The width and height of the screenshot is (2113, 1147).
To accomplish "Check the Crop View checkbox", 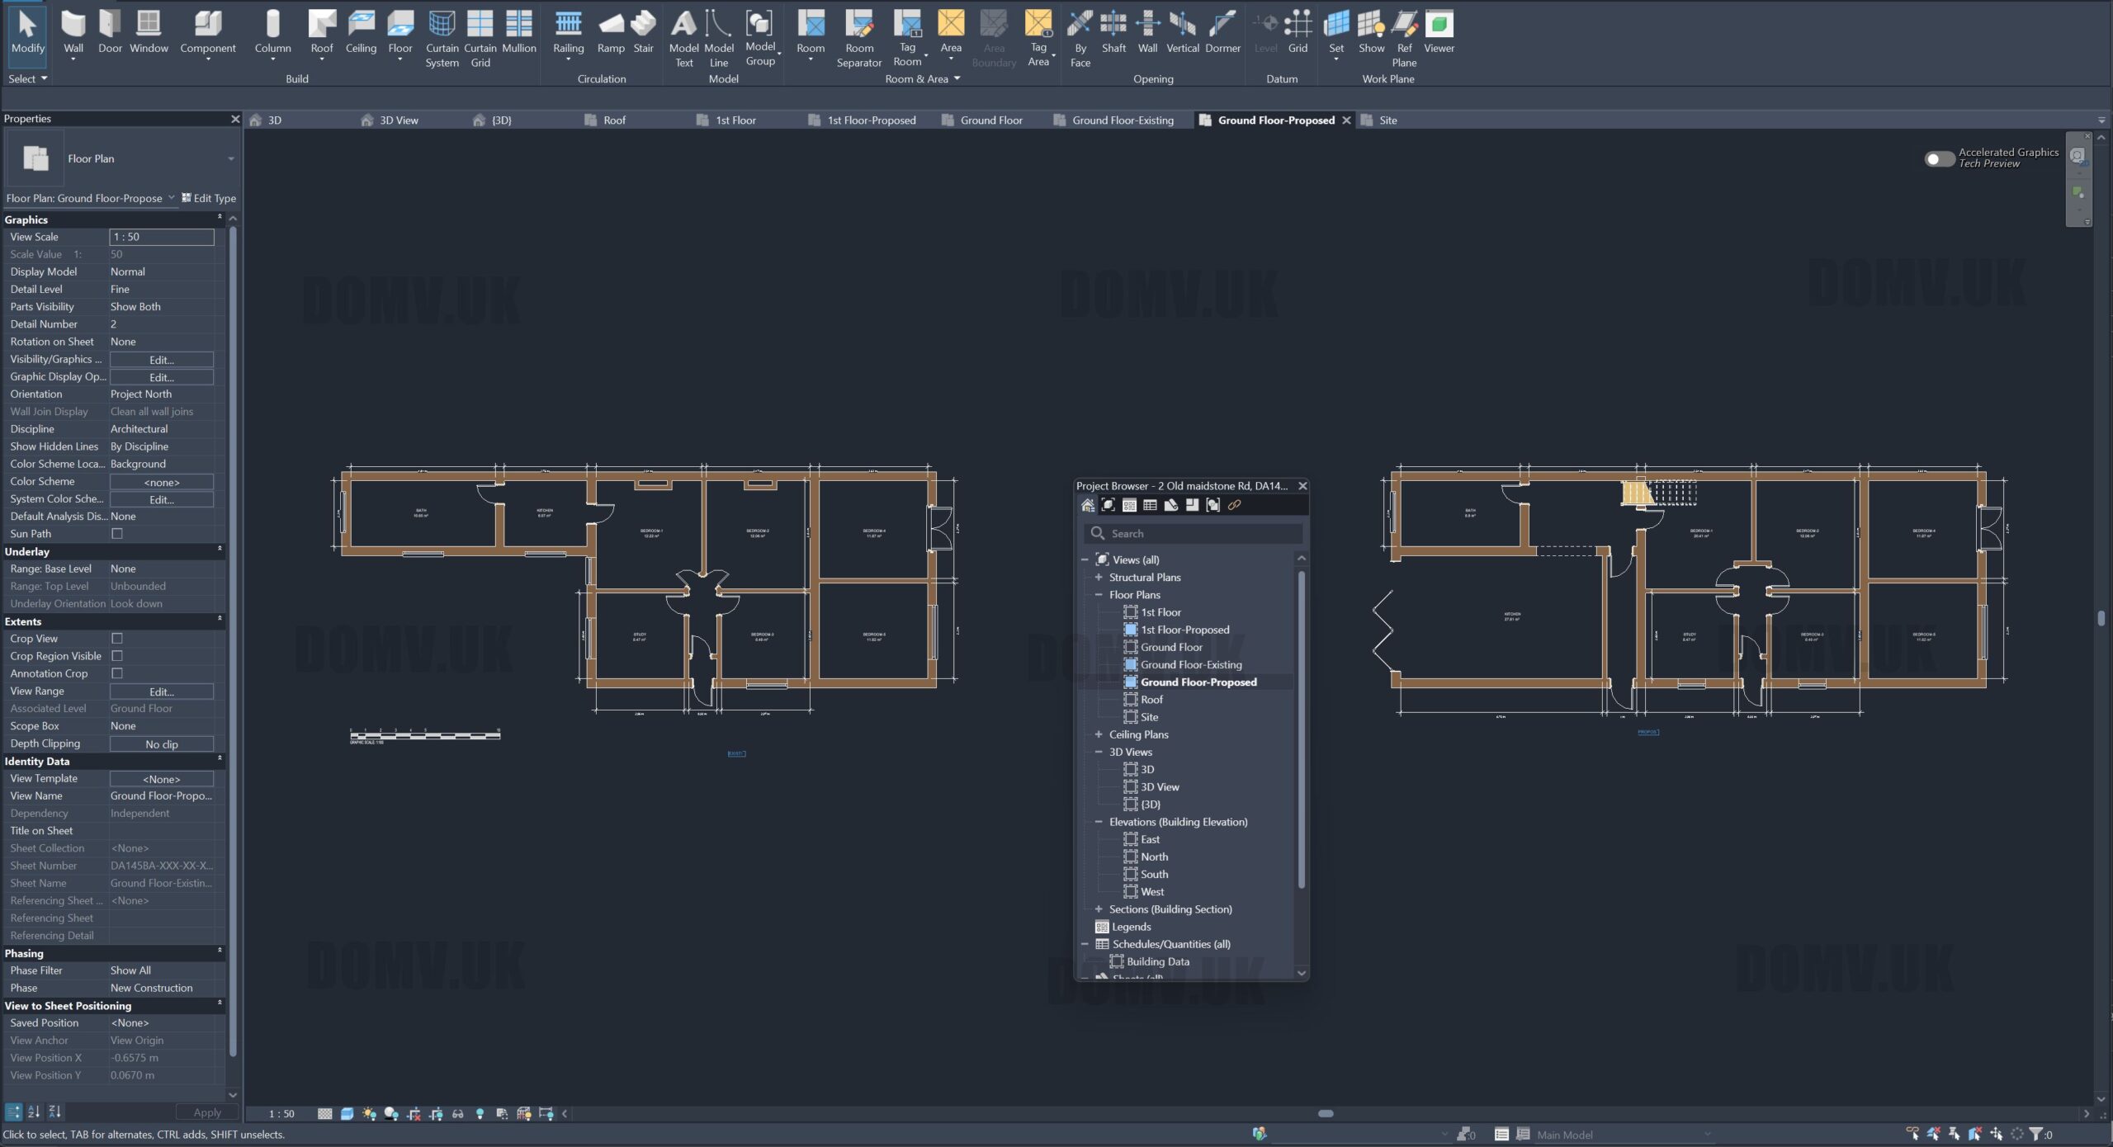I will (117, 639).
